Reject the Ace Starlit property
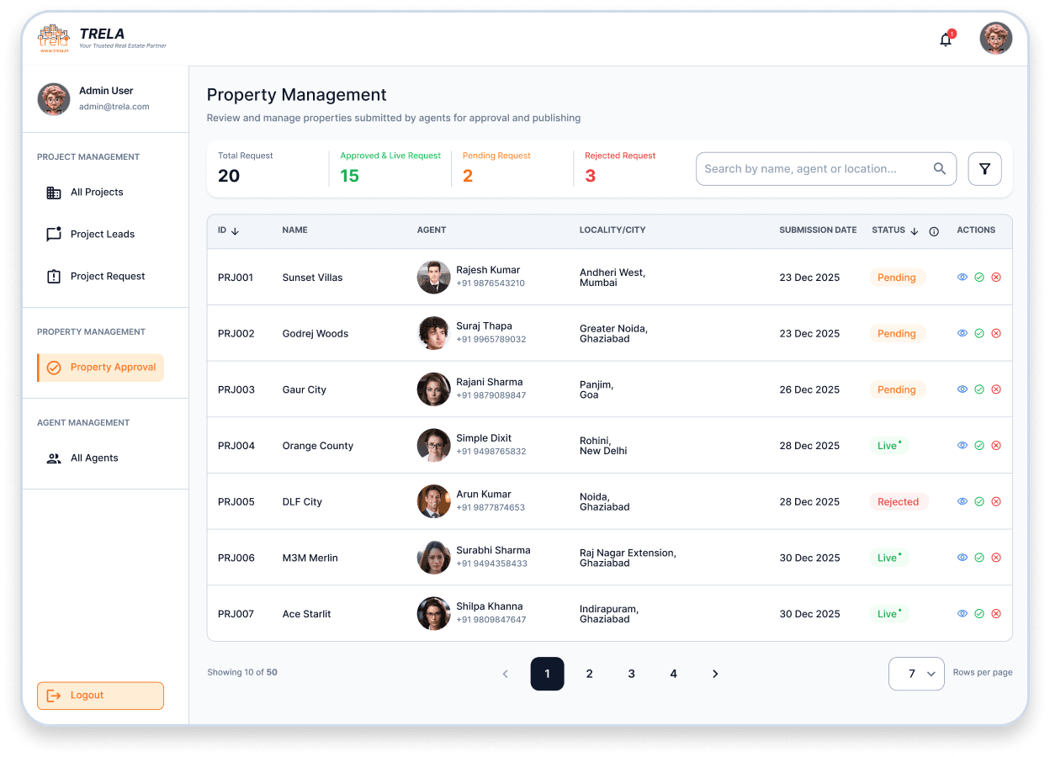1050x757 pixels. click(996, 614)
